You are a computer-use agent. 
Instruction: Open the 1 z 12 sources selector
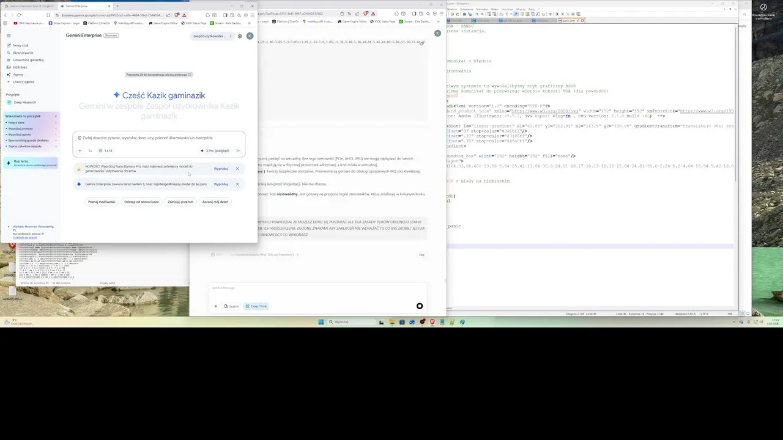(x=106, y=150)
